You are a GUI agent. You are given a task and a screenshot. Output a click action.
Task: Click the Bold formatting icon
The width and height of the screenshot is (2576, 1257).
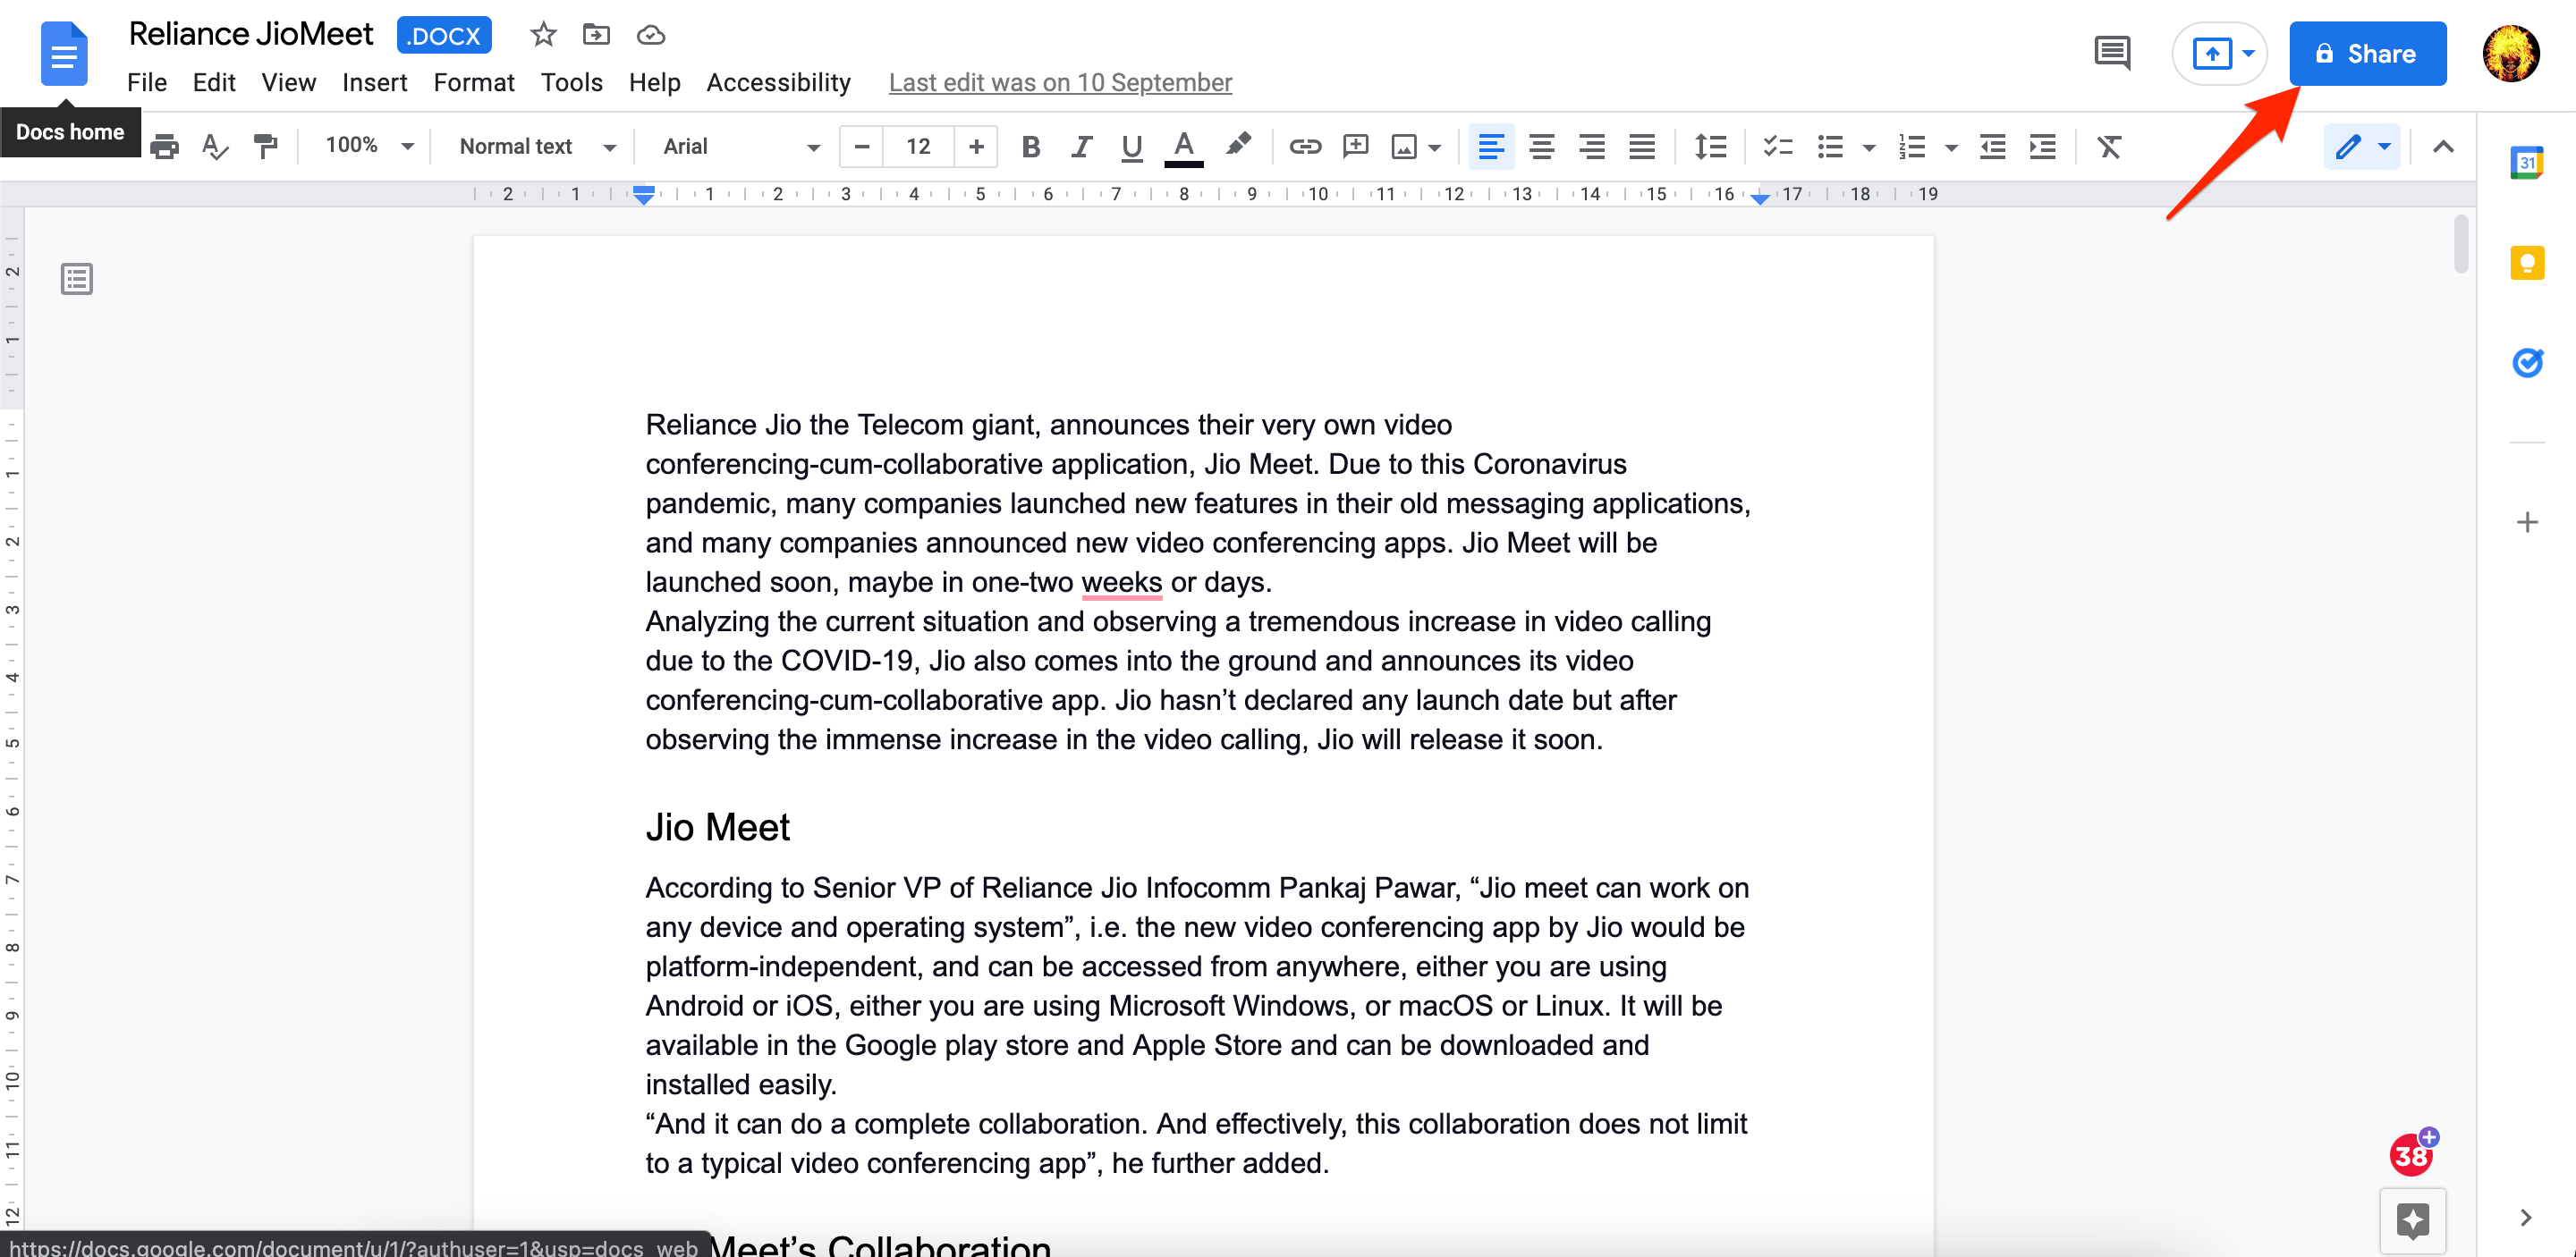click(1029, 149)
